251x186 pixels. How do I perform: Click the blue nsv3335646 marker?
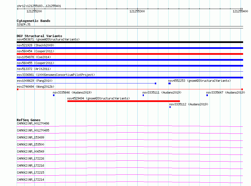(54, 95)
